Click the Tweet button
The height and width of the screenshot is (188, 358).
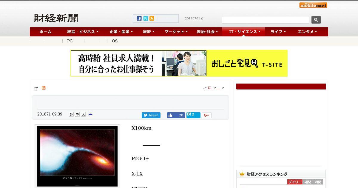point(151,115)
